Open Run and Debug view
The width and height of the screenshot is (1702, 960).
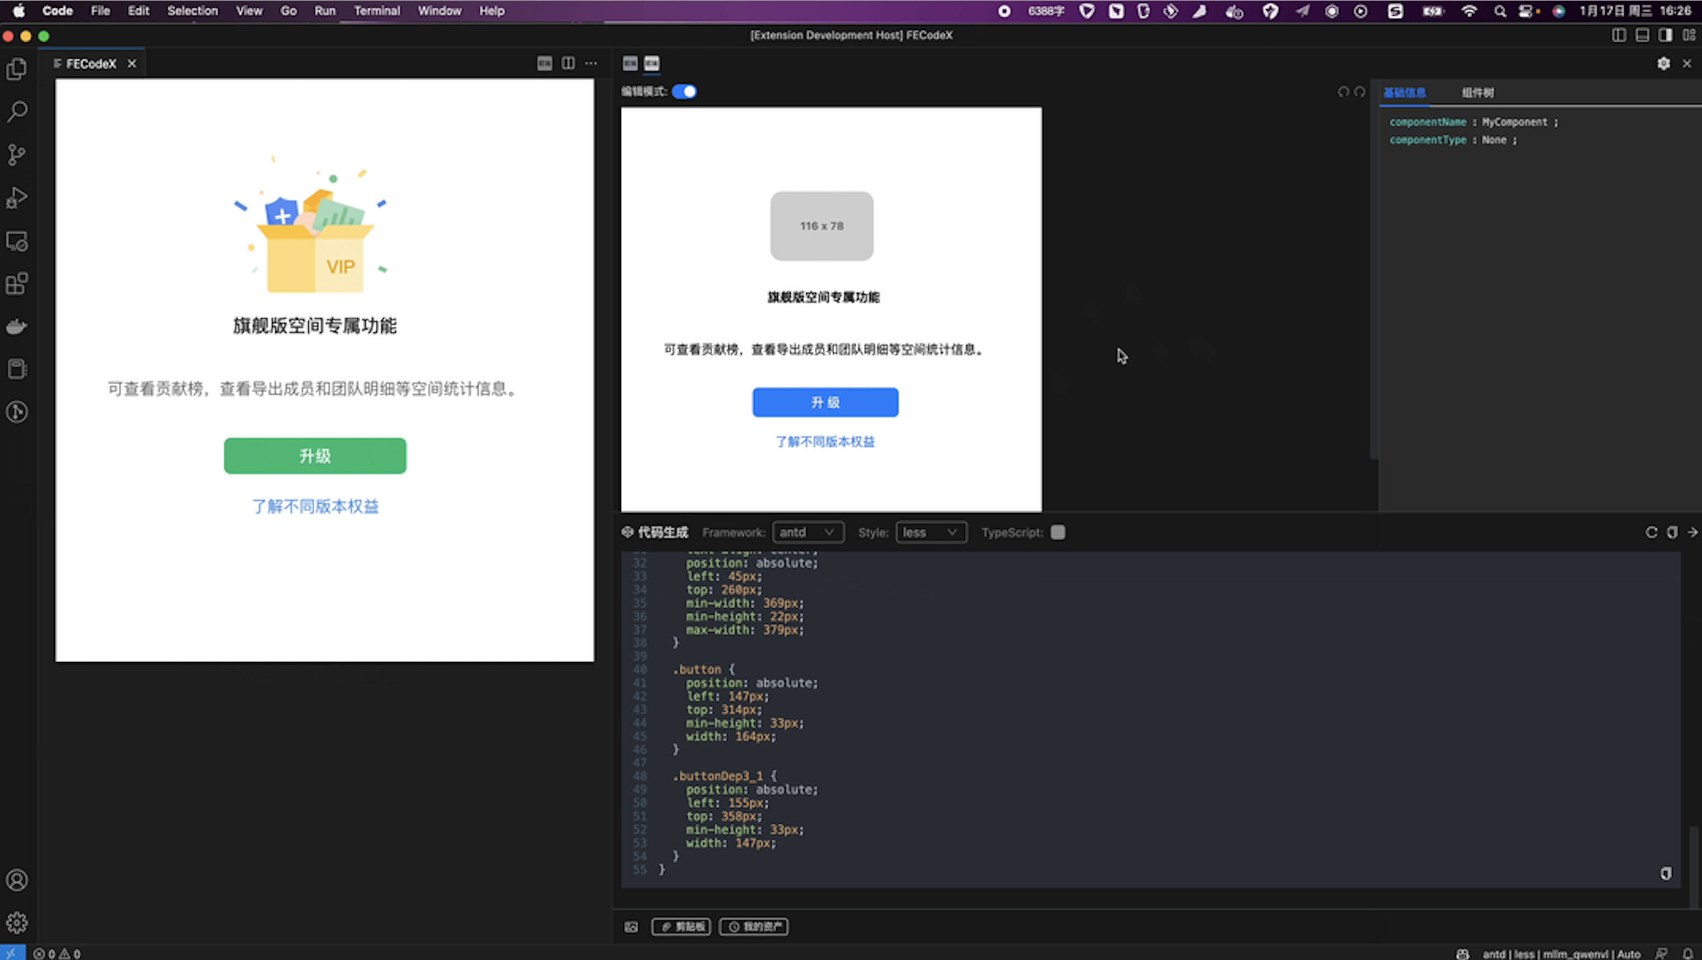[17, 198]
